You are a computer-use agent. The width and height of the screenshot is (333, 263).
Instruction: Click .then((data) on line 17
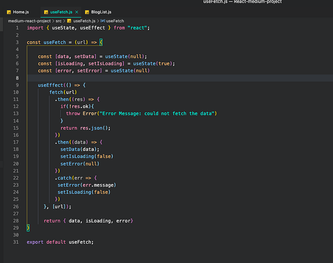click(71, 142)
